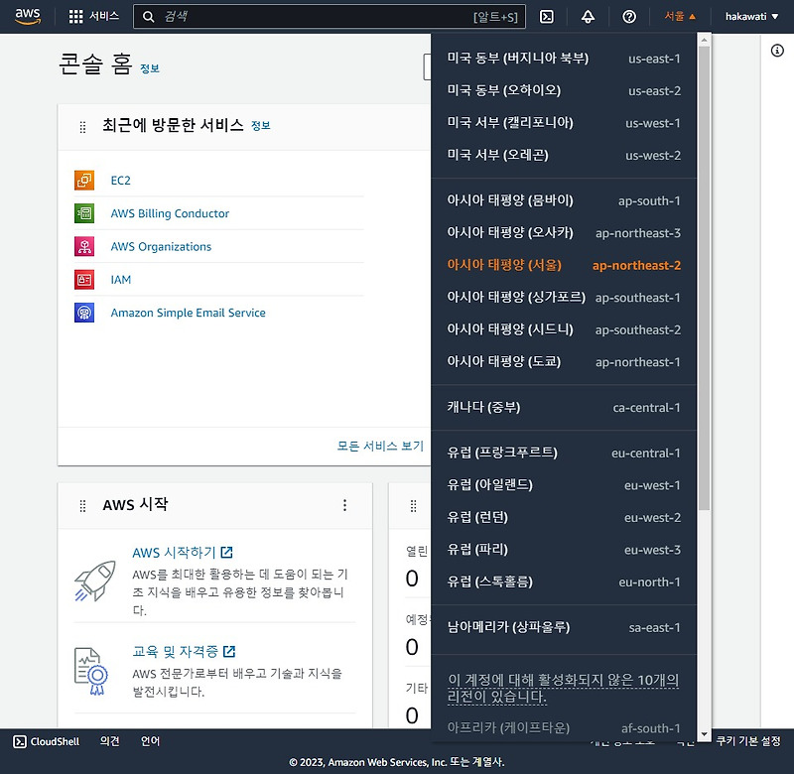Select the IAM service icon
This screenshot has height=774, width=794.
pyautogui.click(x=82, y=279)
